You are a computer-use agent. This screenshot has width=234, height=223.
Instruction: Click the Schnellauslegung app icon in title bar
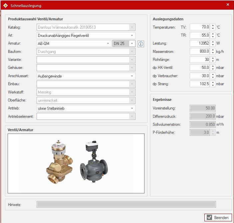(5, 5)
